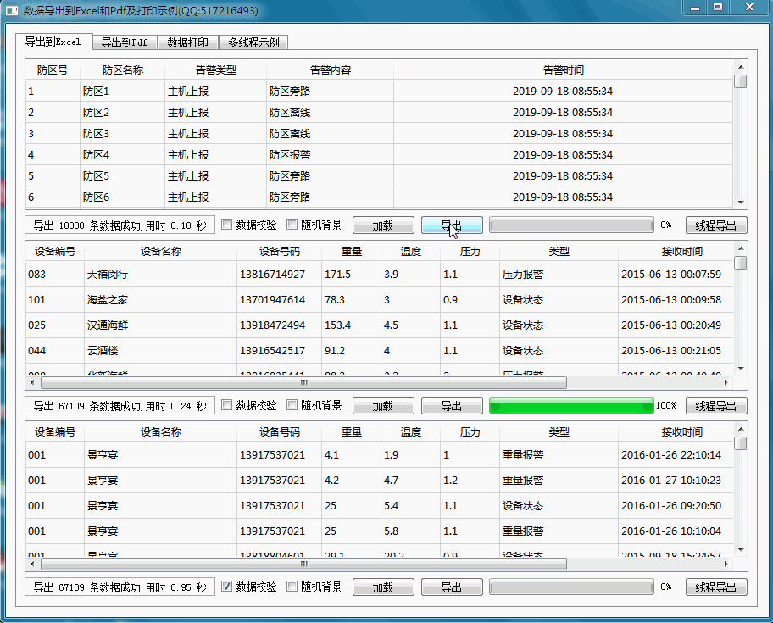Enable 随机背景 in the bottom section
The image size is (773, 623).
click(x=291, y=586)
